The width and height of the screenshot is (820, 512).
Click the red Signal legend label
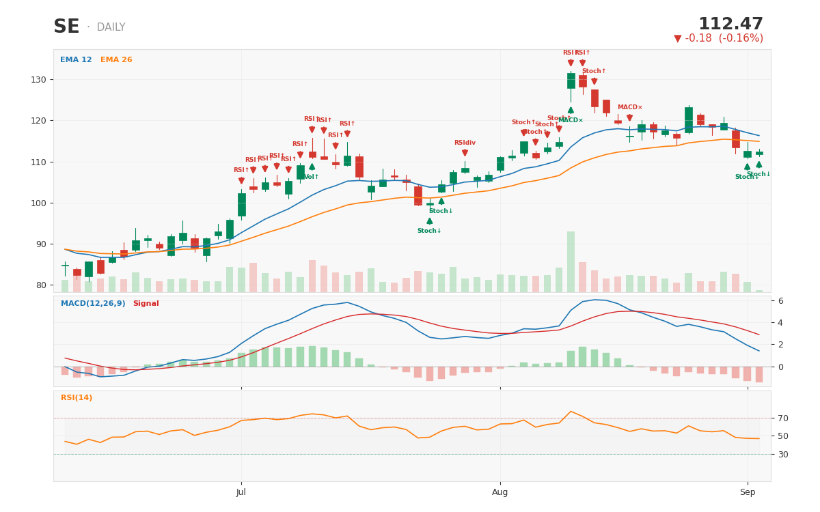coord(146,304)
